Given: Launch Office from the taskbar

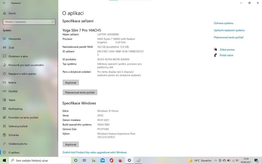Looking at the screenshot, I should (x=112, y=160).
